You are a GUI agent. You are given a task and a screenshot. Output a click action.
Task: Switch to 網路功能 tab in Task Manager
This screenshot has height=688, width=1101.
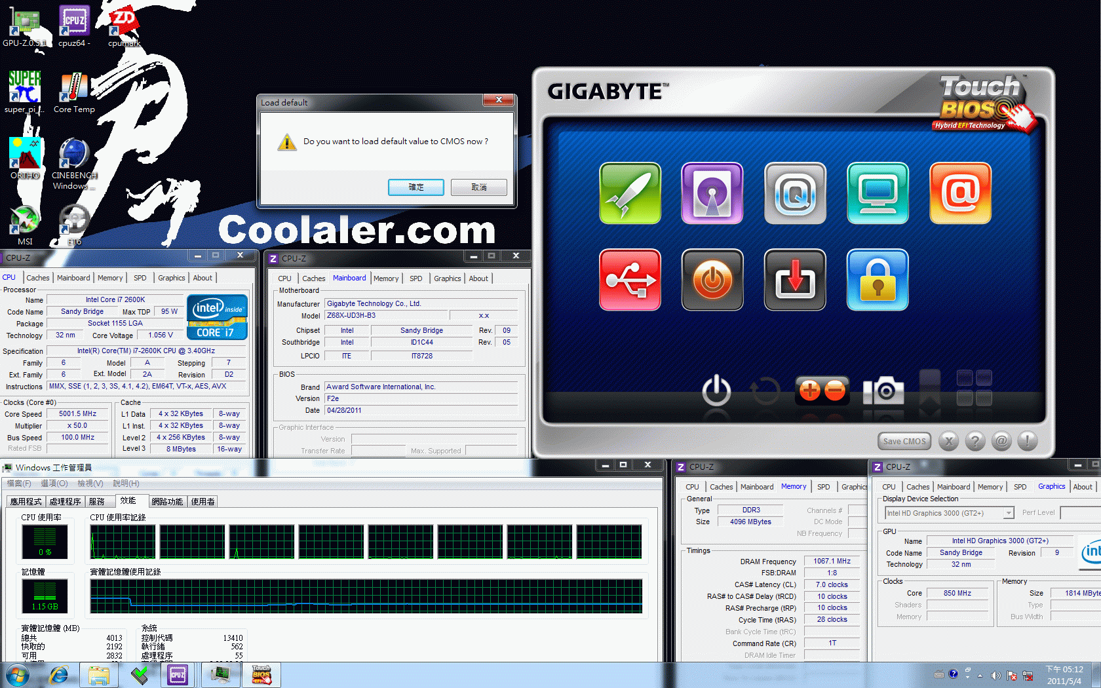[167, 502]
